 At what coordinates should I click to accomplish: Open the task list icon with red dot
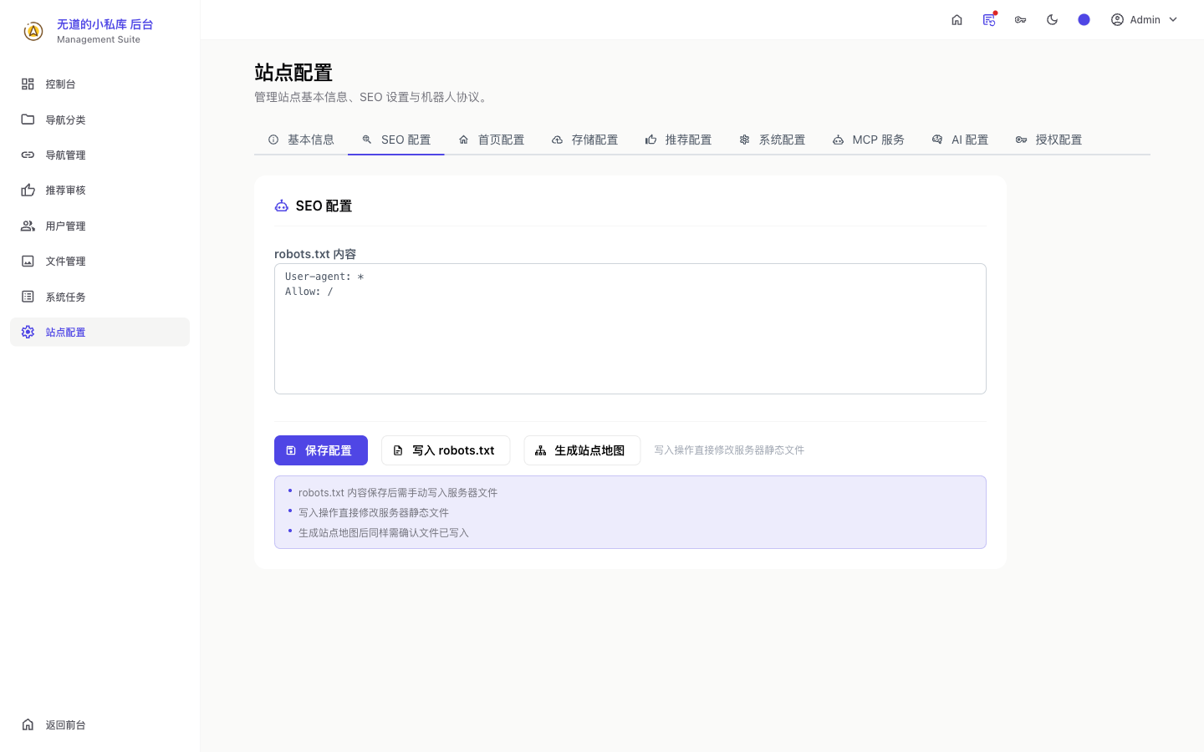point(989,20)
